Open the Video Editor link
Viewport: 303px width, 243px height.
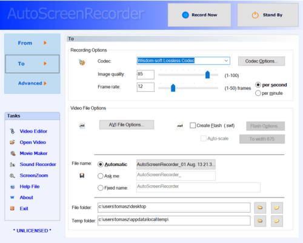pos(33,131)
